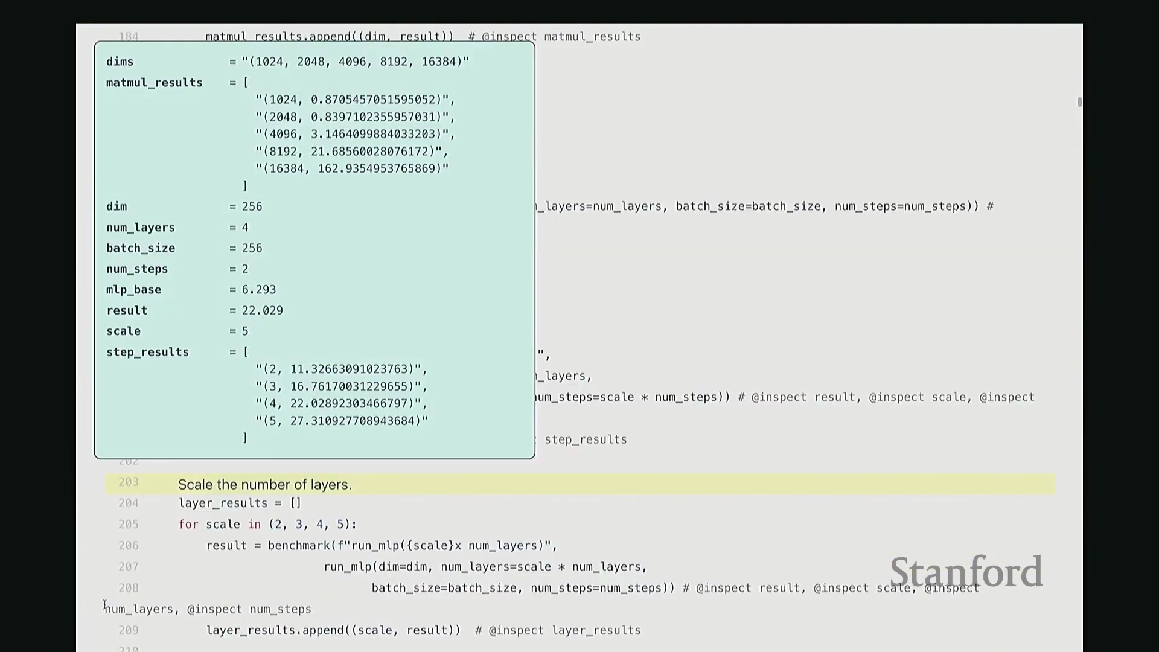Click line number 209 in the gutter

pos(128,630)
